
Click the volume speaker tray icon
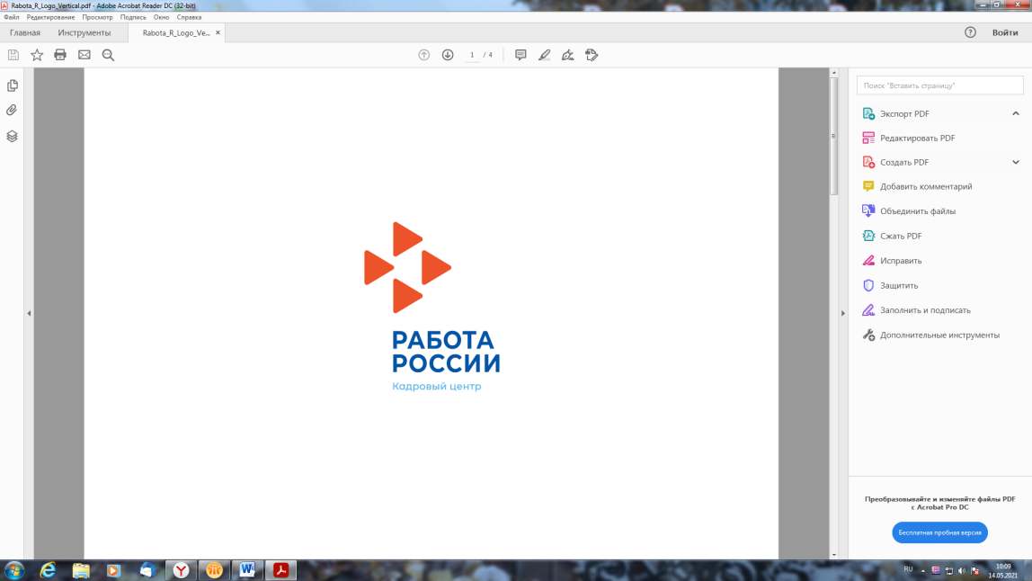962,571
